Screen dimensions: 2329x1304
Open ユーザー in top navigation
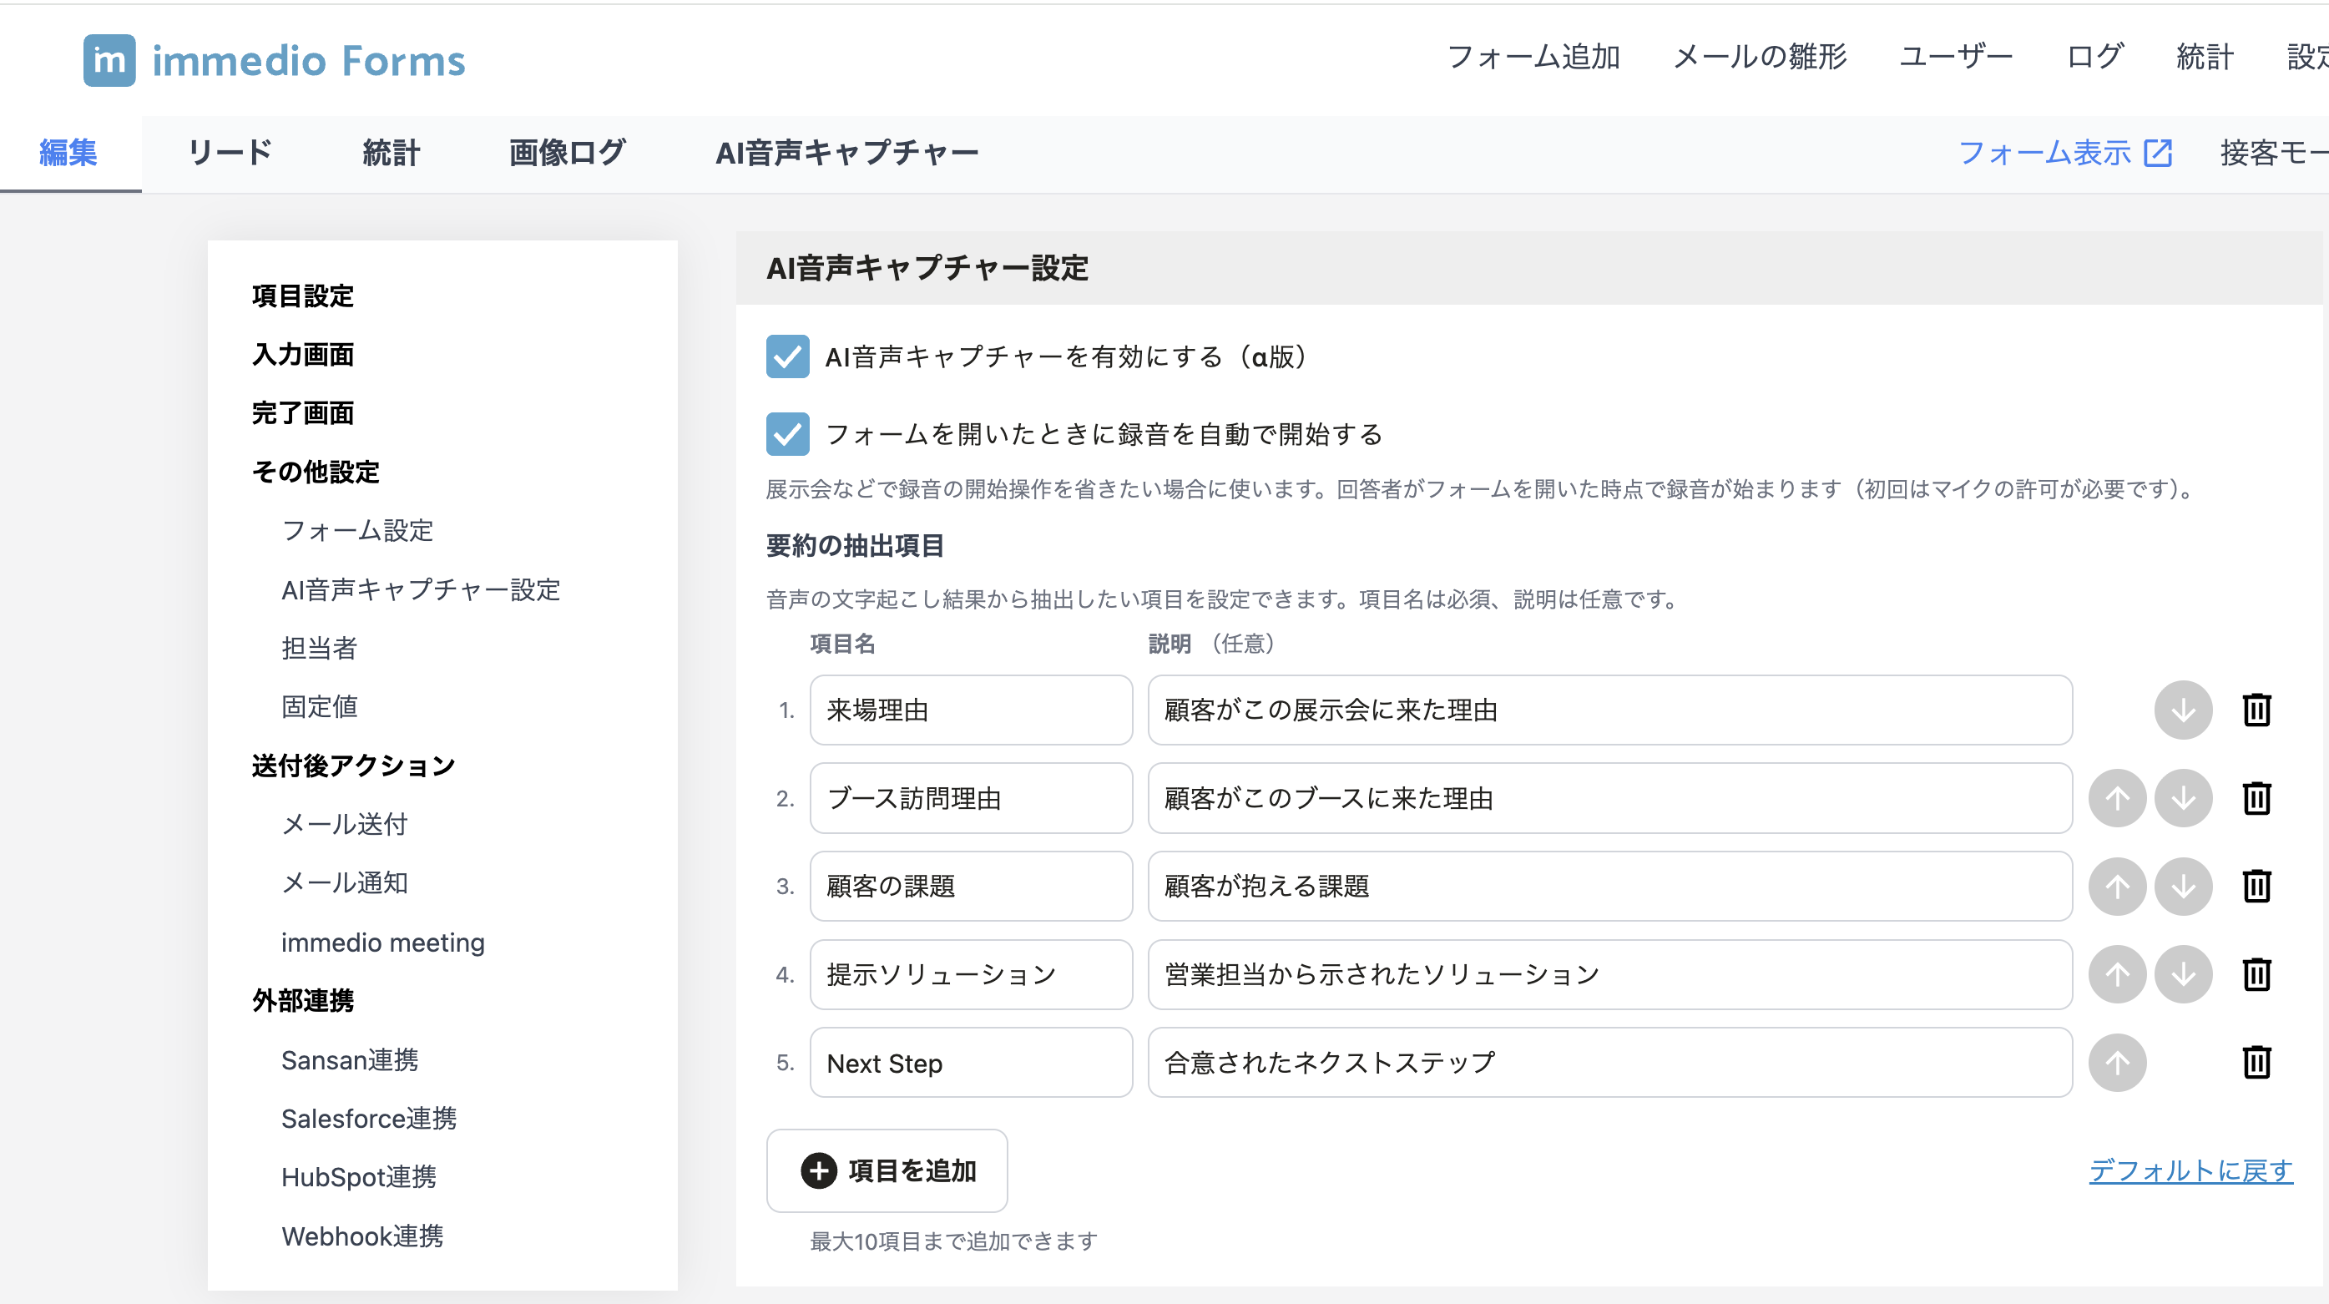point(1956,57)
